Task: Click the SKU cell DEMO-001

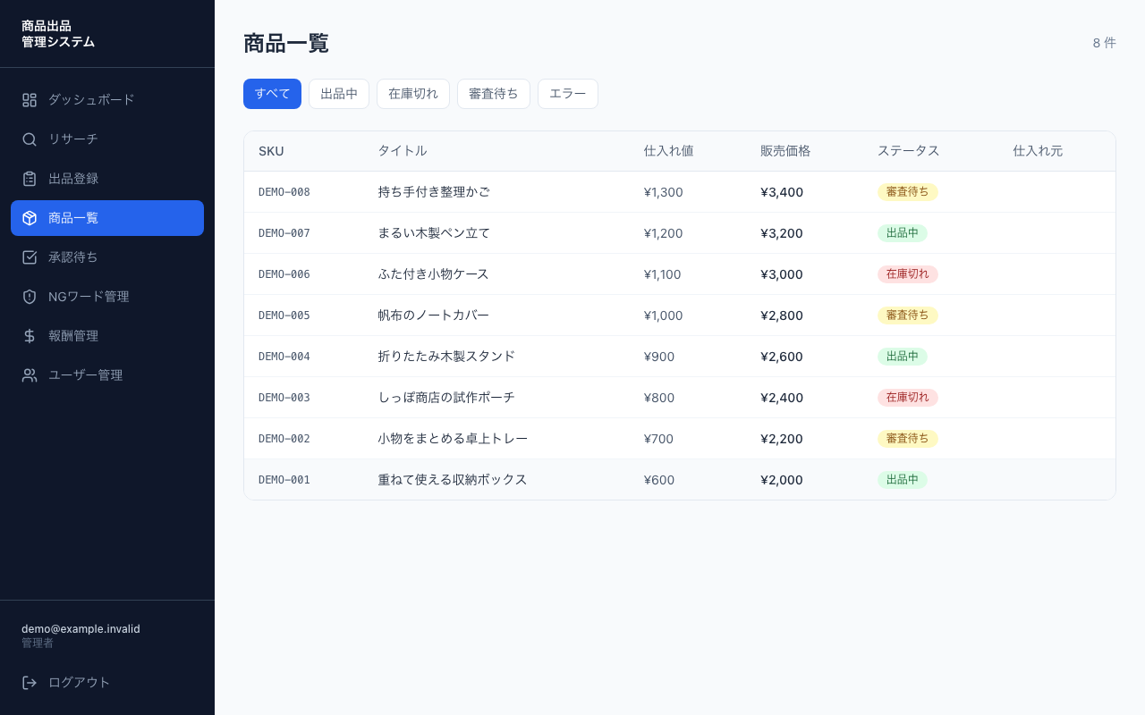Action: tap(284, 480)
